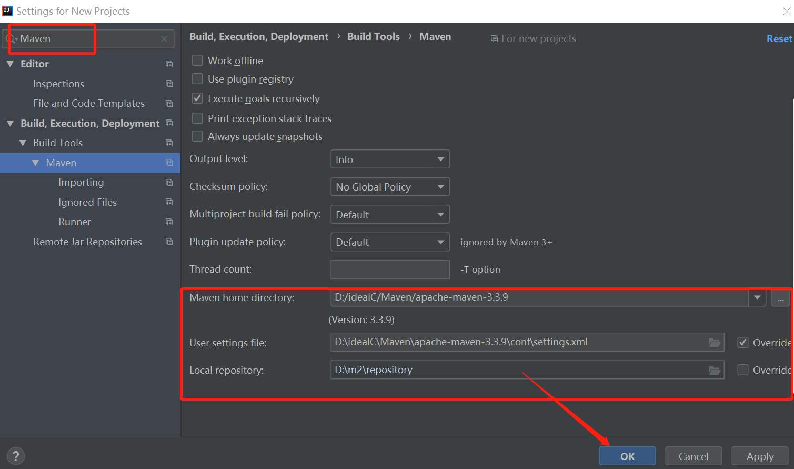Click Build, Execution, Deployment breadcrumb
Viewport: 794px width, 469px height.
coord(259,36)
